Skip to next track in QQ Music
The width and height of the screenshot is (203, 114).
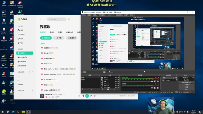tap(91, 96)
